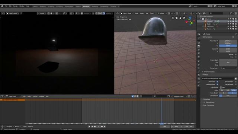Hide Cube with its eye icon
The width and height of the screenshot is (238, 134).
coord(228,24)
